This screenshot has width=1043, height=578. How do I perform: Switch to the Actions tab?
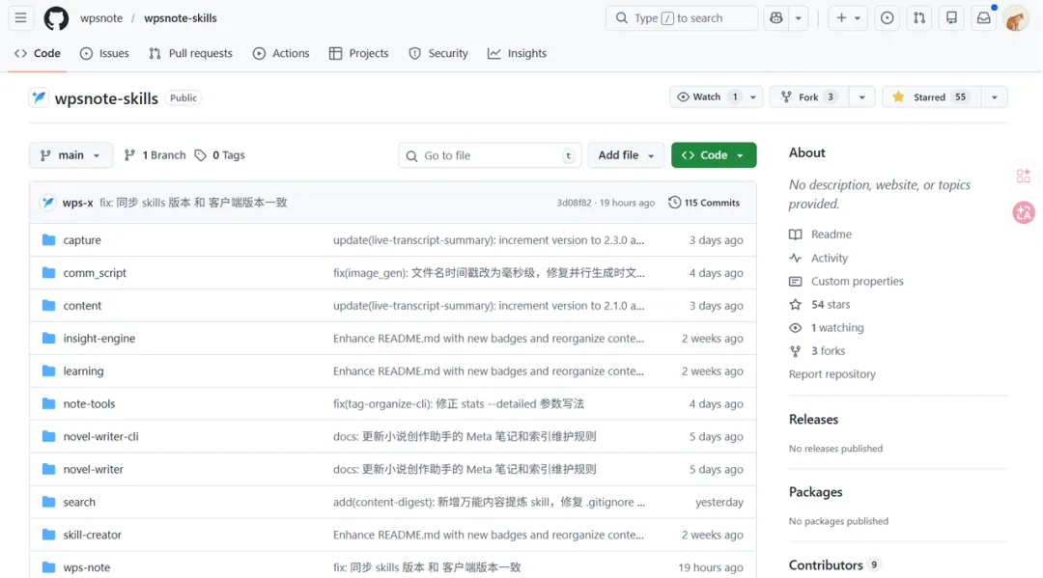coord(281,53)
